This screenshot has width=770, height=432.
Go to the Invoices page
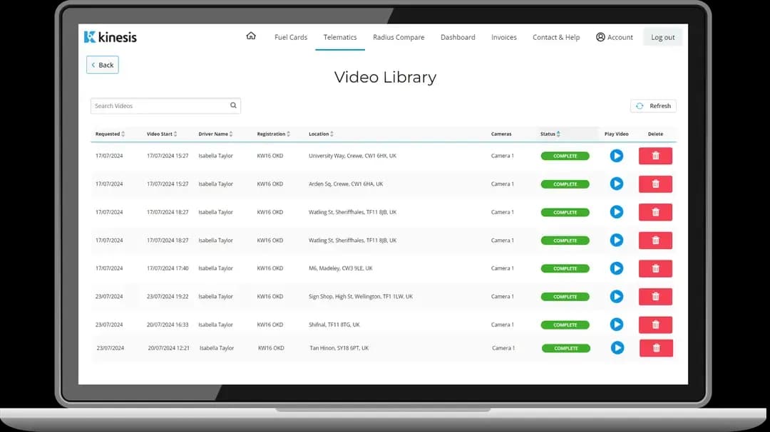point(503,37)
